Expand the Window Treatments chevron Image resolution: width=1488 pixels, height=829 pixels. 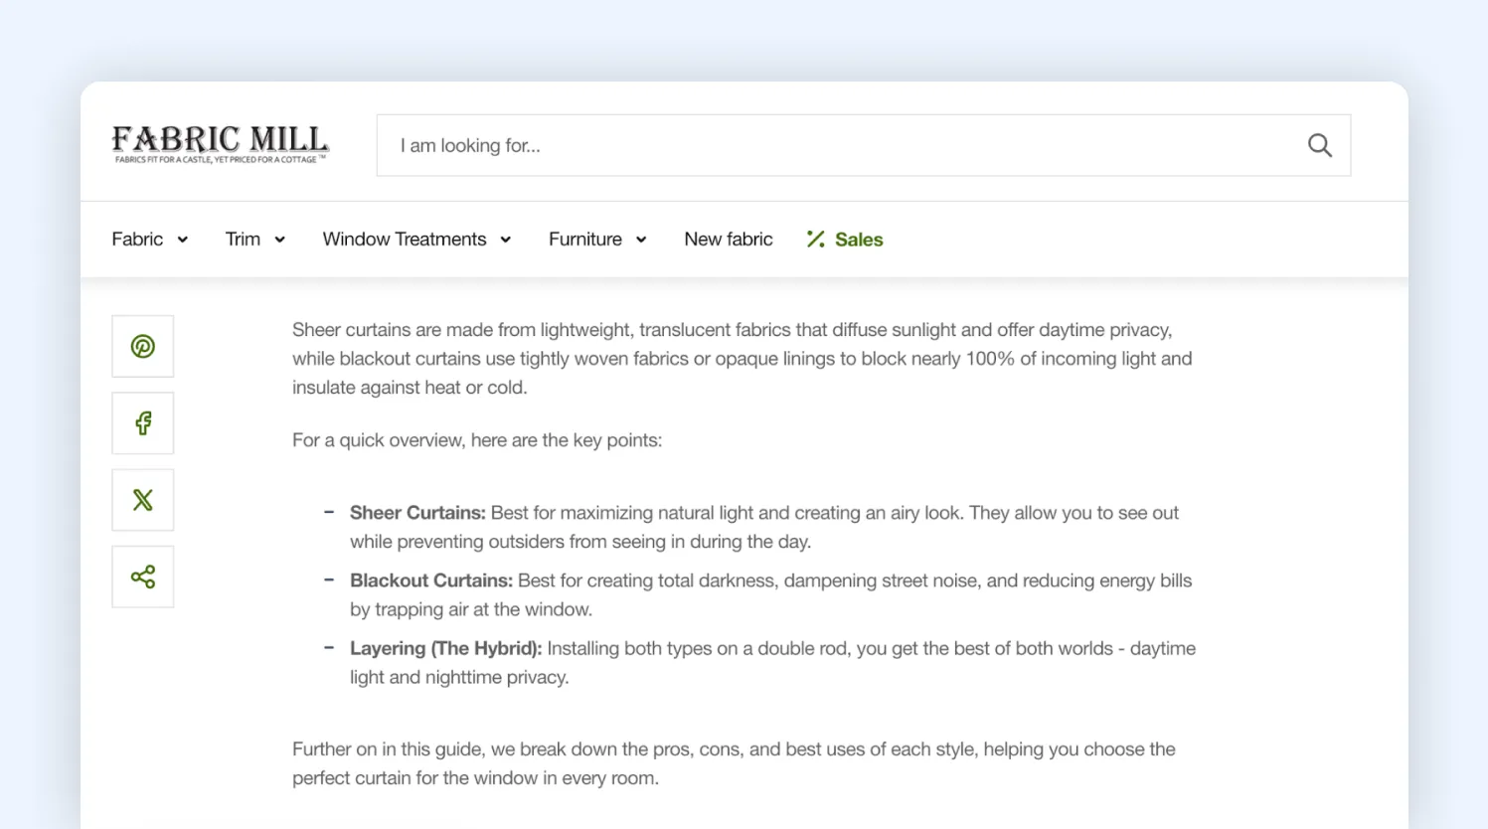(506, 240)
